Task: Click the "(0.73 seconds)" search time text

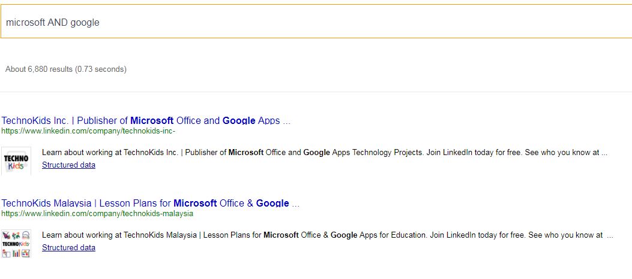Action: [100, 69]
